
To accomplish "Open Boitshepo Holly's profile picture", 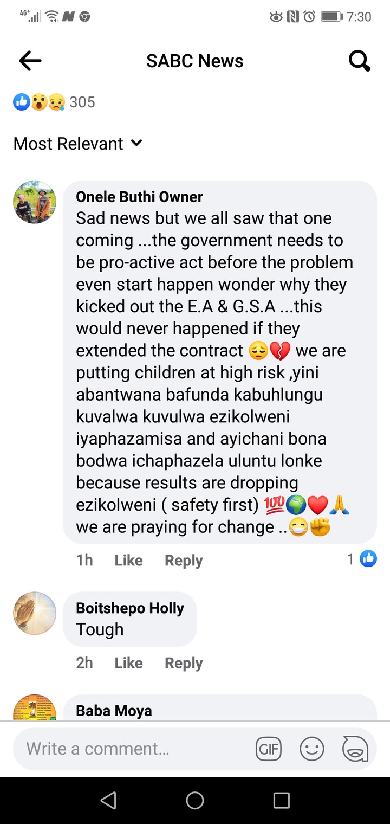I will (x=35, y=613).
